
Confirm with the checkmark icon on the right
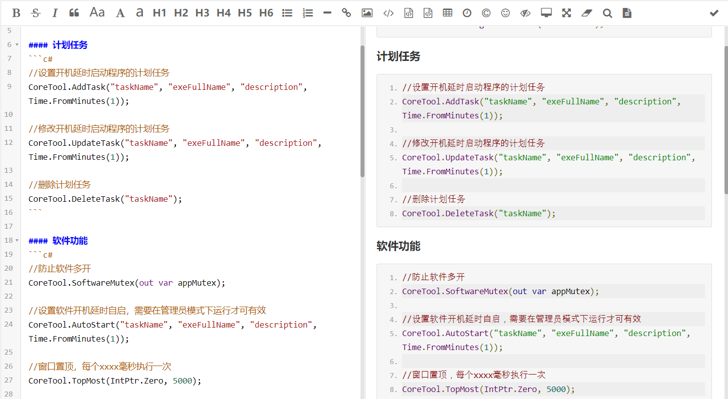[x=714, y=12]
